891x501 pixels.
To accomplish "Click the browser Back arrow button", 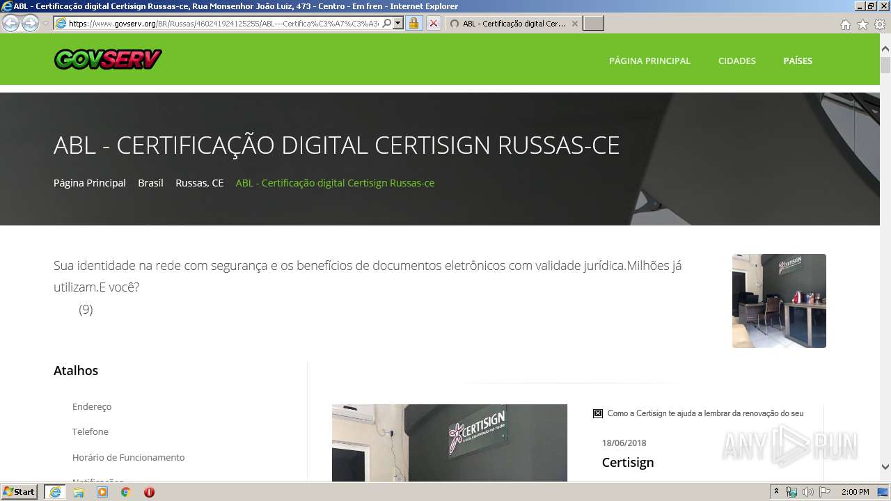I will point(11,23).
